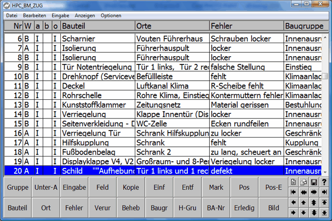Click the Fehler column header
Screen dimensions: 332x221
pyautogui.click(x=246, y=25)
